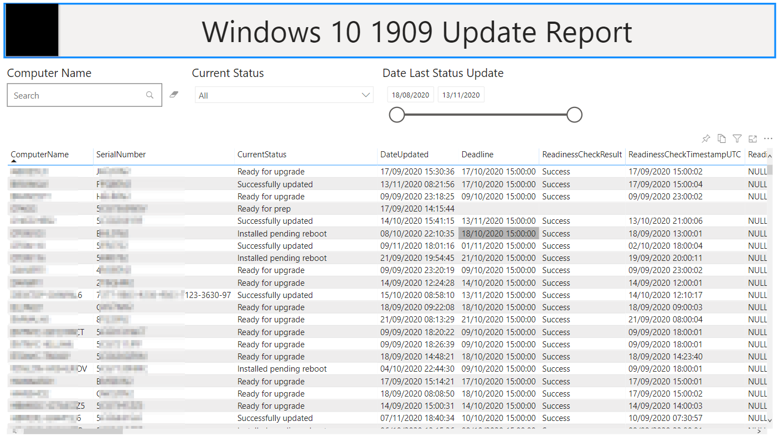Focus the Computer Name search field
This screenshot has width=784, height=442.
pyautogui.click(x=78, y=95)
